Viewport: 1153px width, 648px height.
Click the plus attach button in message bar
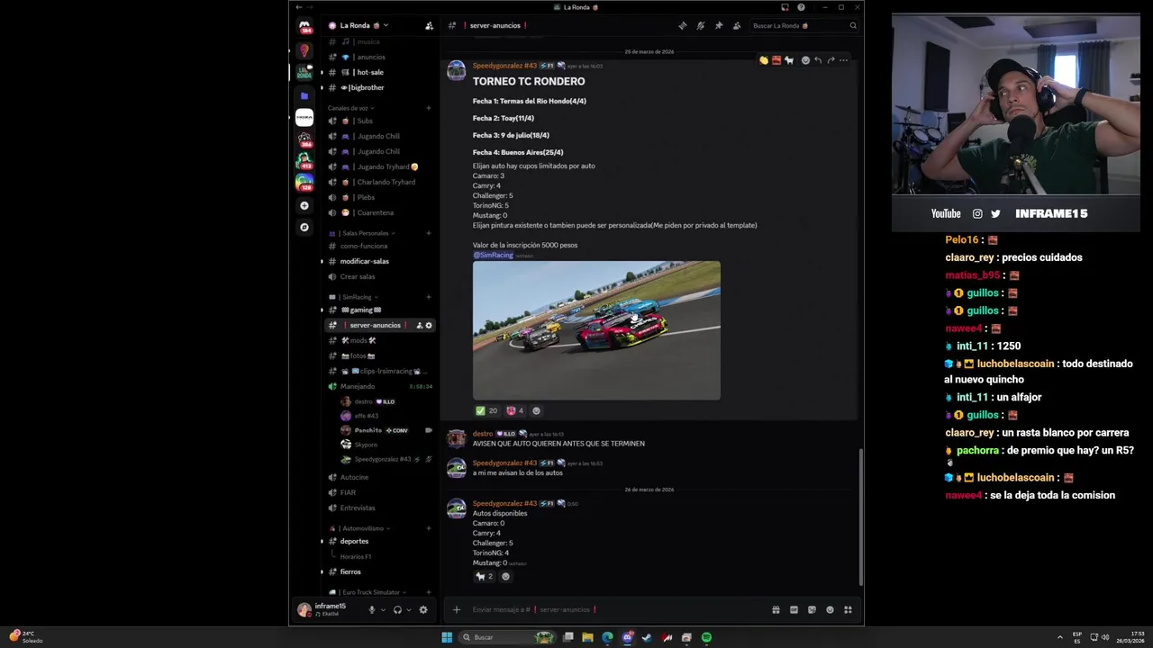[456, 609]
